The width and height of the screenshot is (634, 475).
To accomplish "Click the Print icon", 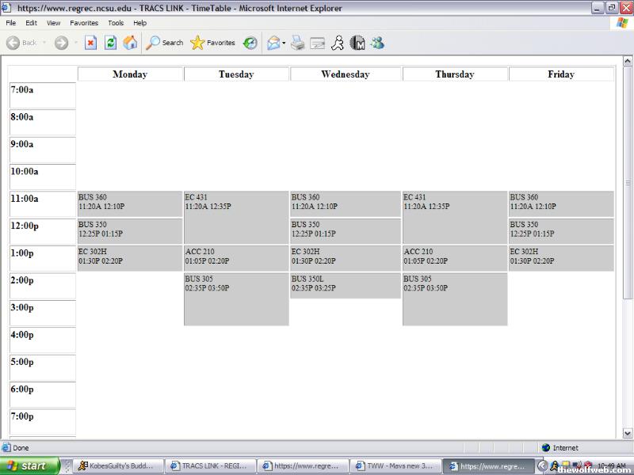I will pos(298,43).
